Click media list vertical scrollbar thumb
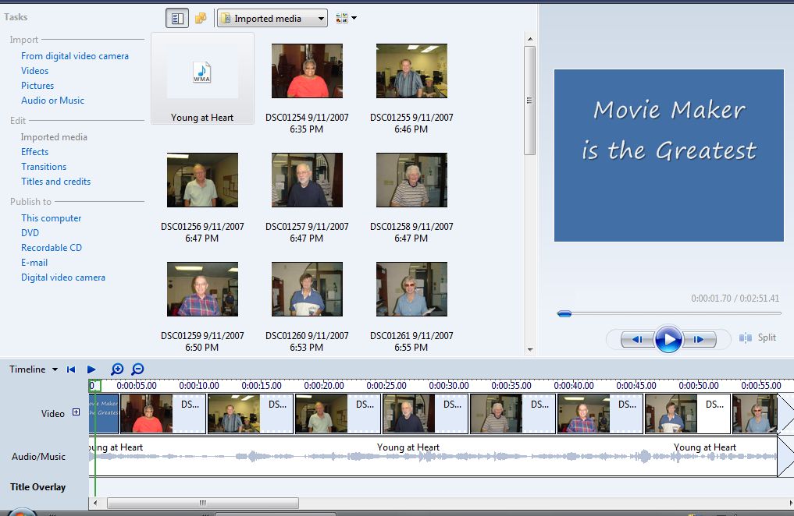The image size is (794, 516). (x=529, y=101)
